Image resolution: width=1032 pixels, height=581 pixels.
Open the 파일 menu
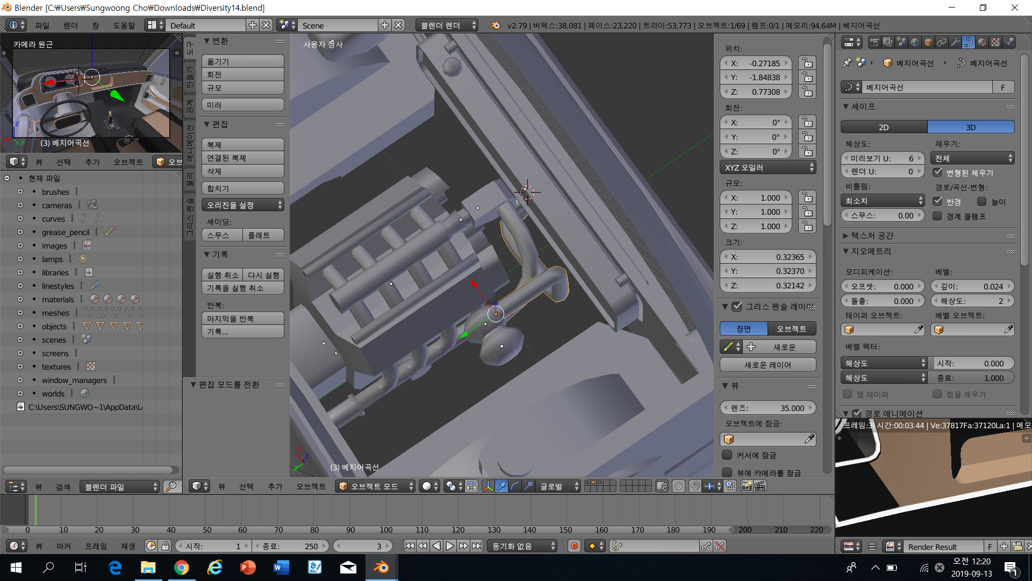point(42,25)
